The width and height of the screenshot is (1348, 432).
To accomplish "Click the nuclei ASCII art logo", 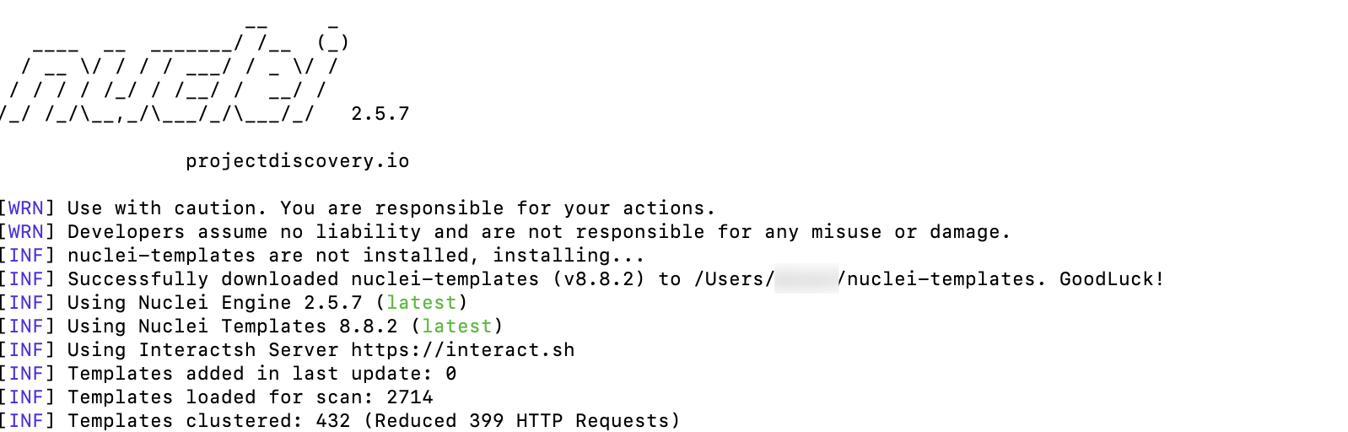I will (x=173, y=74).
